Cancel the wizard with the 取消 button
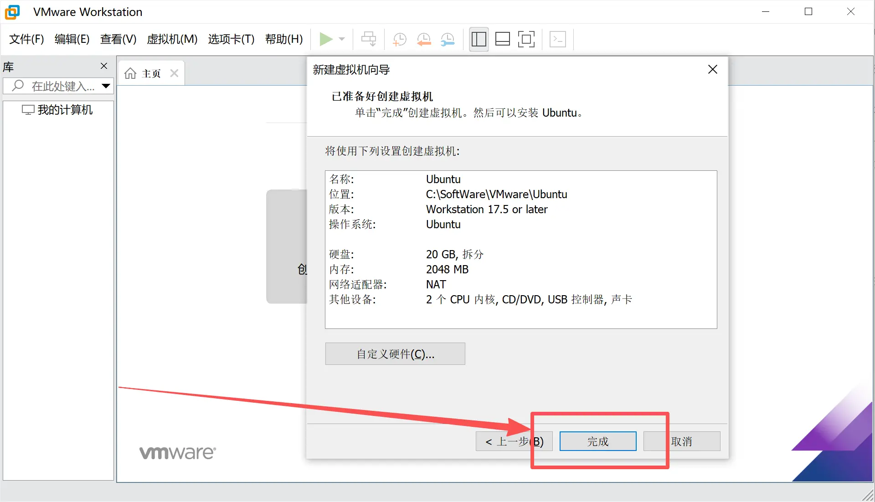Screen dimensions: 875x502 682,441
